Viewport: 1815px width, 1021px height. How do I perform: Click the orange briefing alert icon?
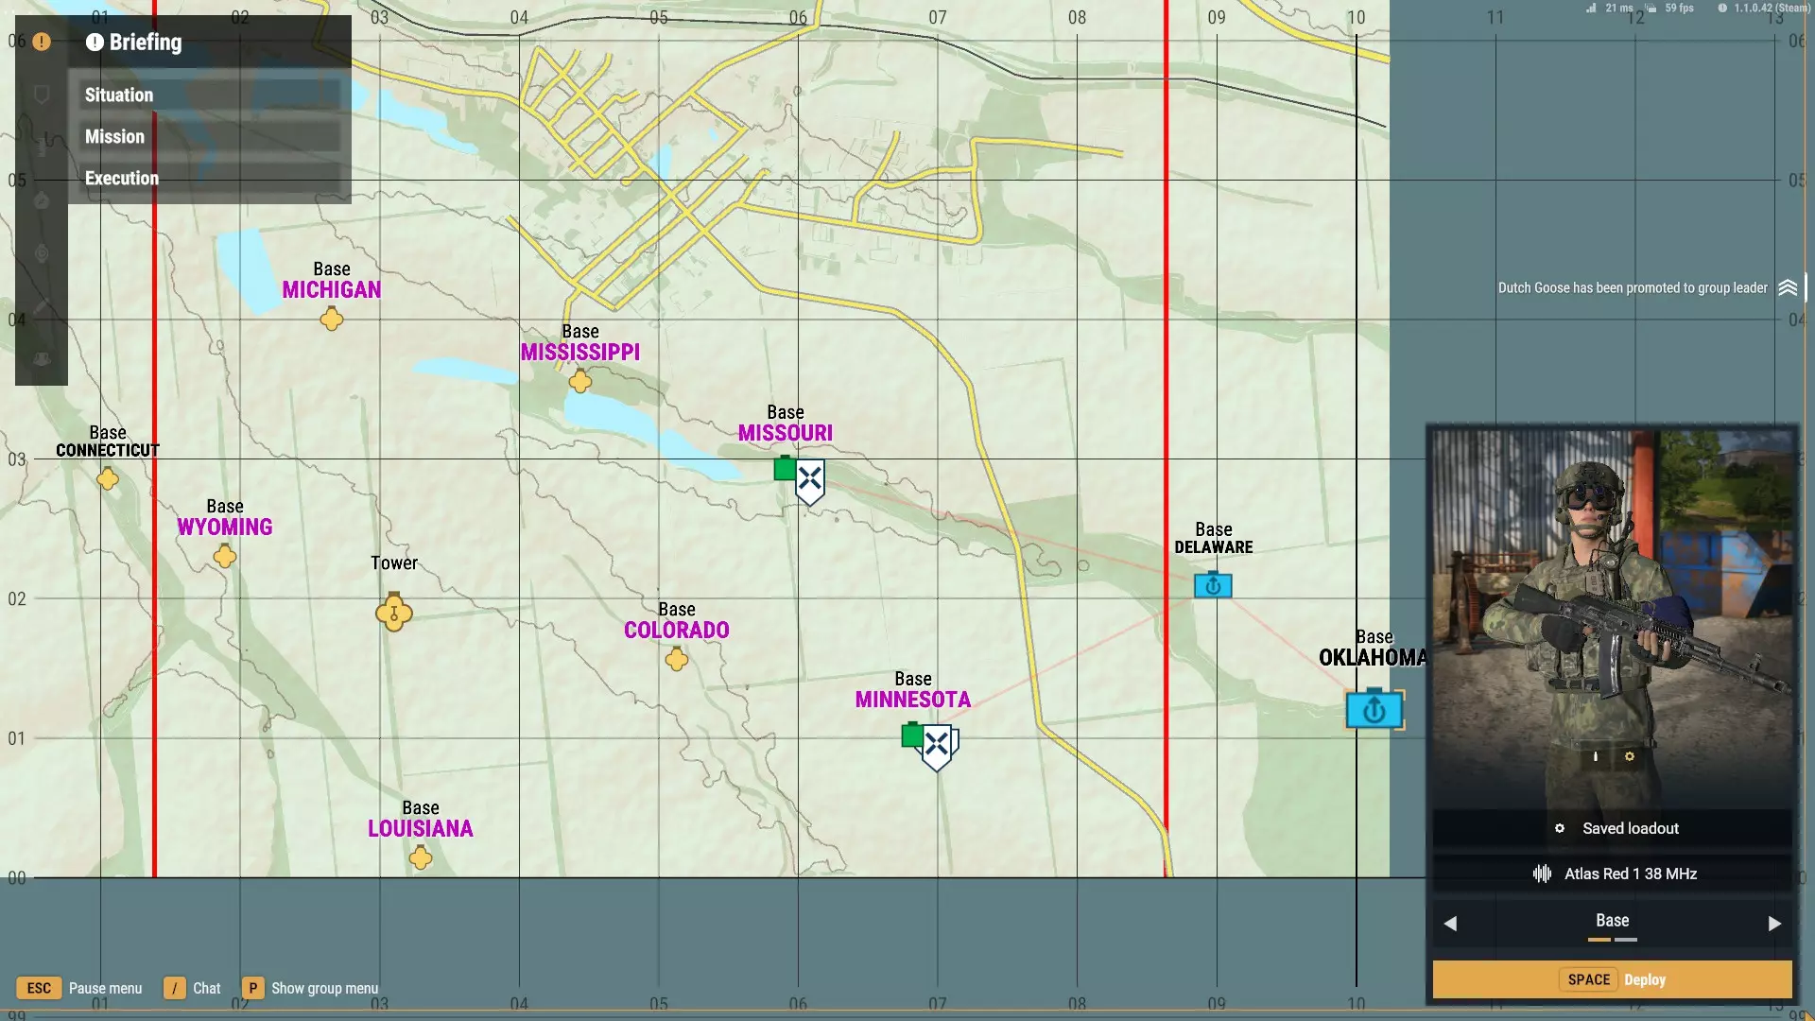pyautogui.click(x=42, y=42)
